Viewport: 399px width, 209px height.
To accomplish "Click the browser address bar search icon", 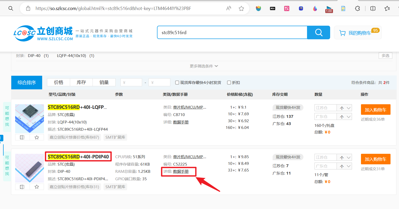I will (11, 8).
